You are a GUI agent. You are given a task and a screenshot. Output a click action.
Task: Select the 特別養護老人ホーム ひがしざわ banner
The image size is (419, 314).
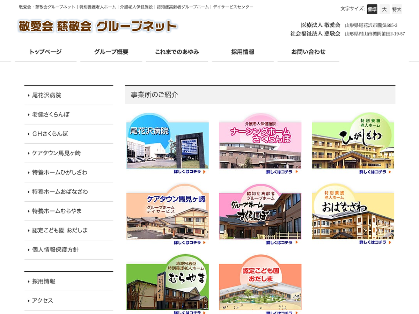coord(353,144)
